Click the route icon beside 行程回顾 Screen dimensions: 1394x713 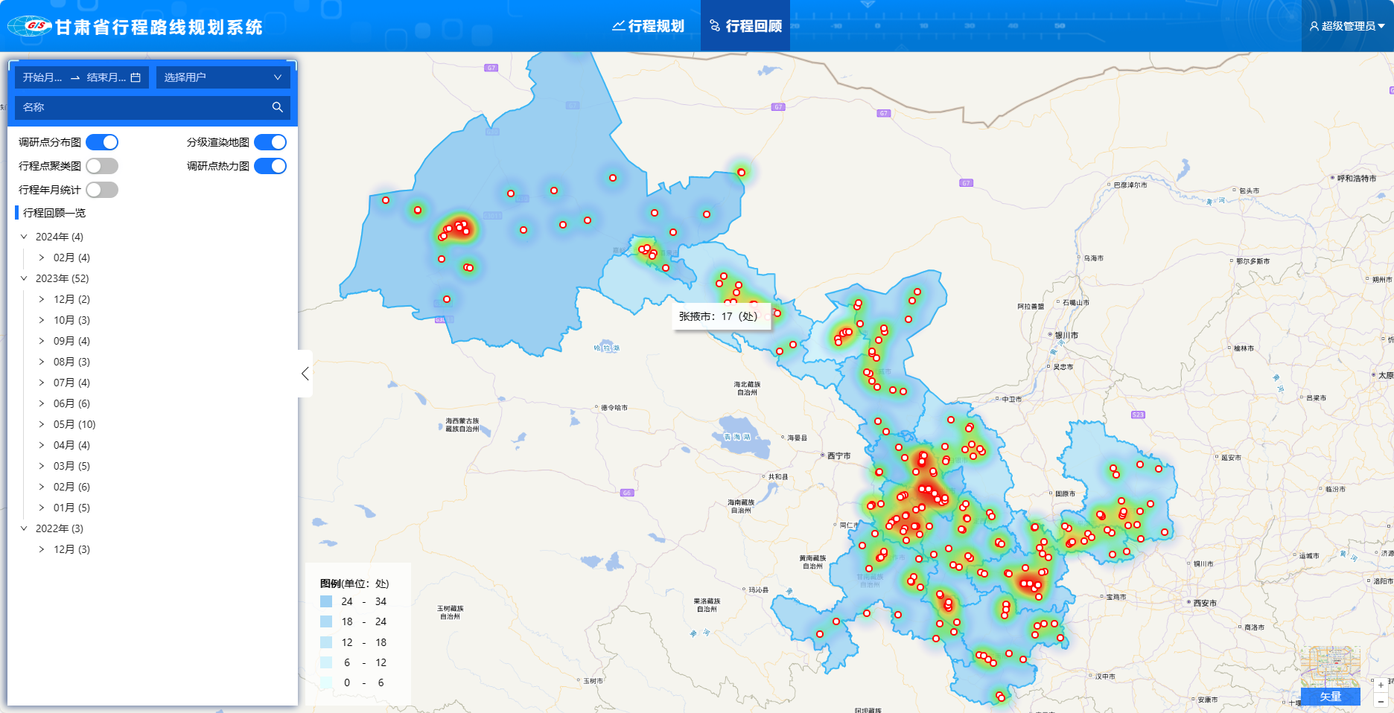(x=715, y=26)
